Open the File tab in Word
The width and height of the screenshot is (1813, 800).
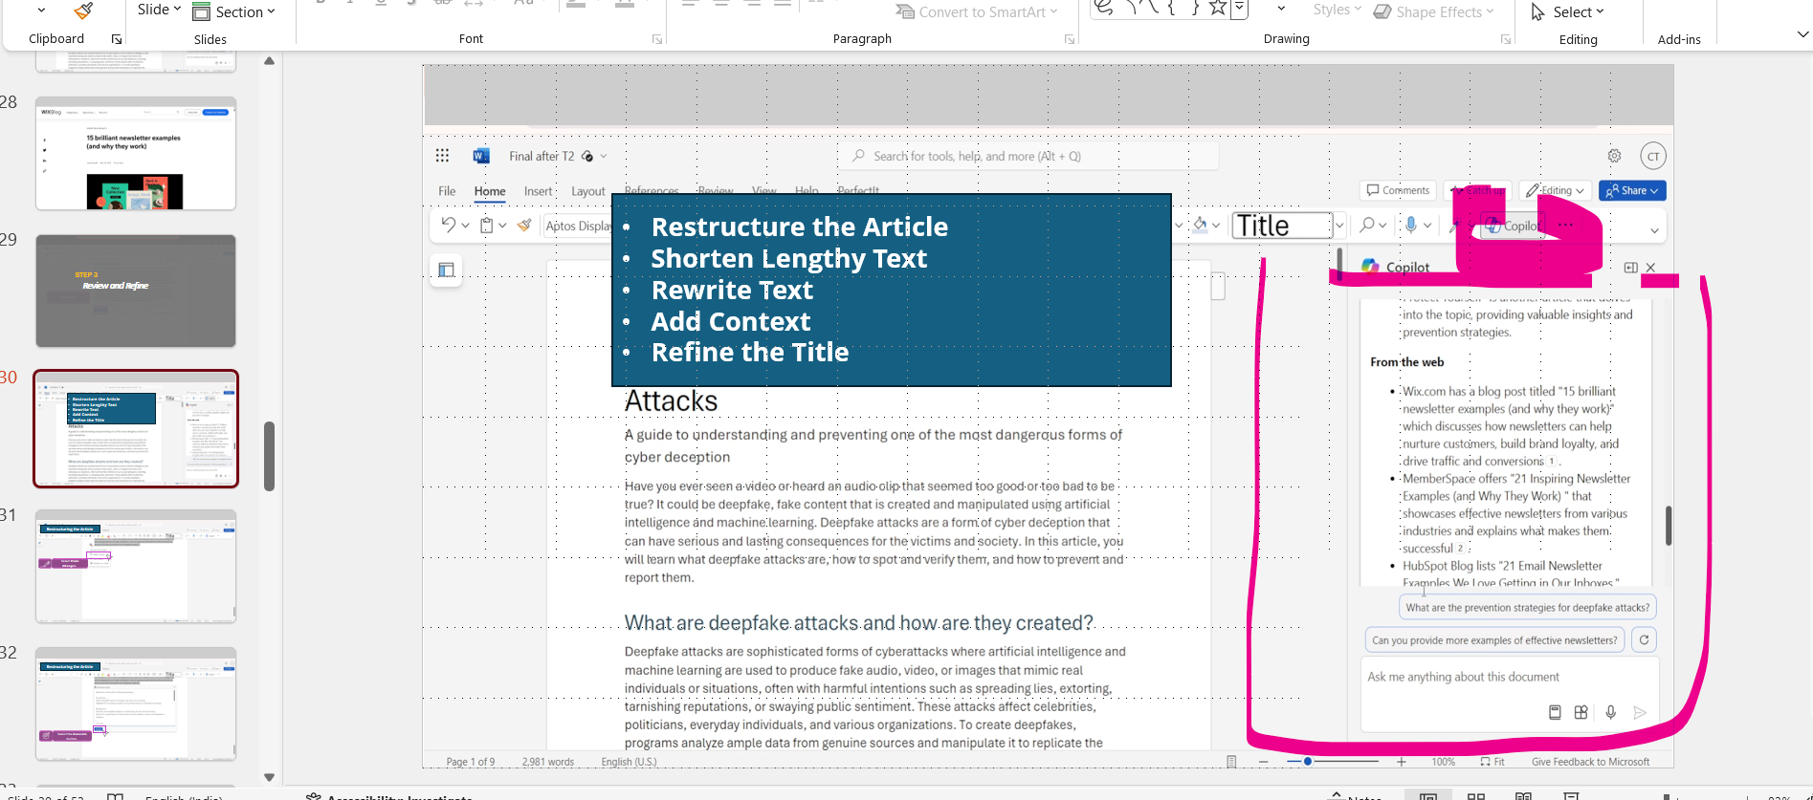(447, 191)
